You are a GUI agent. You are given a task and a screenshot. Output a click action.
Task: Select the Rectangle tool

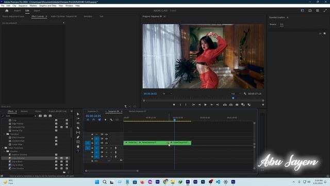[78, 142]
